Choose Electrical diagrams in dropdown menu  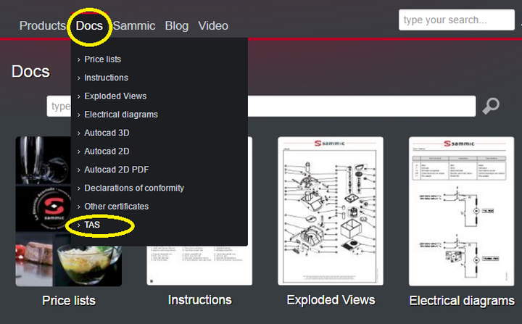tap(121, 115)
